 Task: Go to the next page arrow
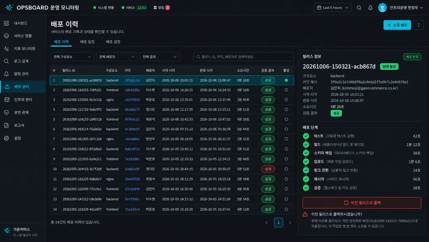[290, 223]
